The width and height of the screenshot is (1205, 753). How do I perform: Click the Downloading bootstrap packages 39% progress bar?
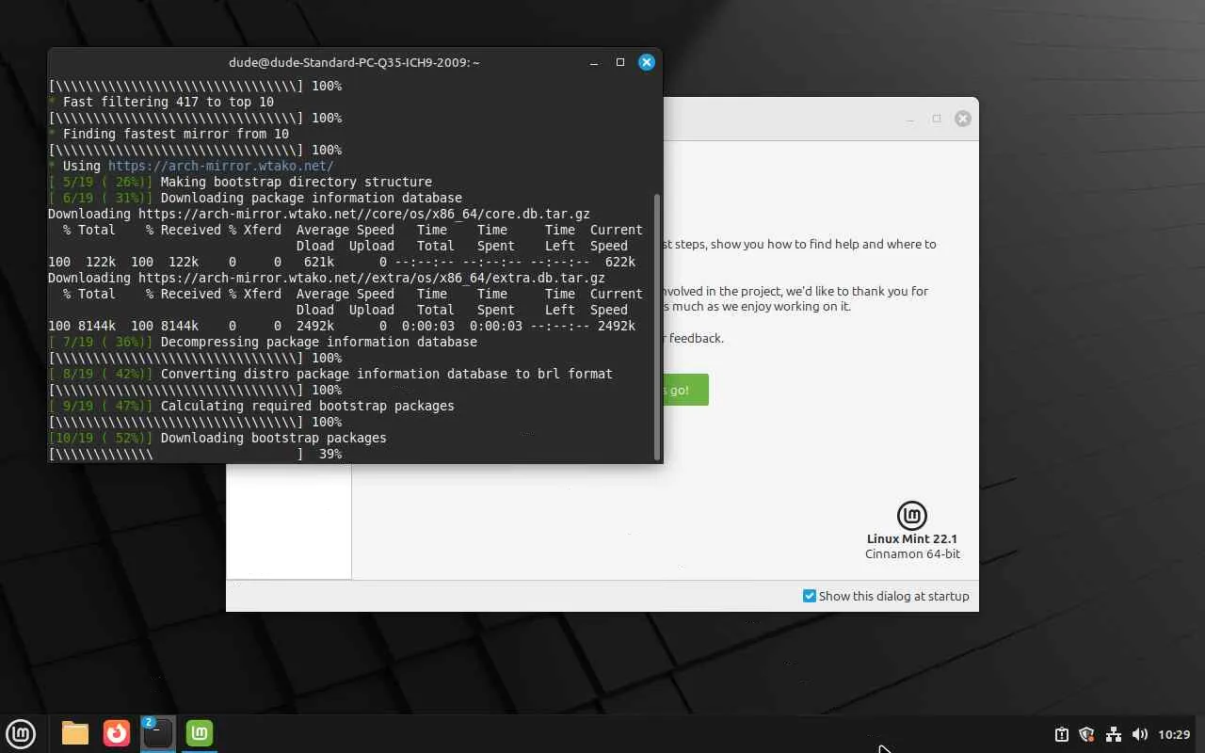[x=195, y=454]
